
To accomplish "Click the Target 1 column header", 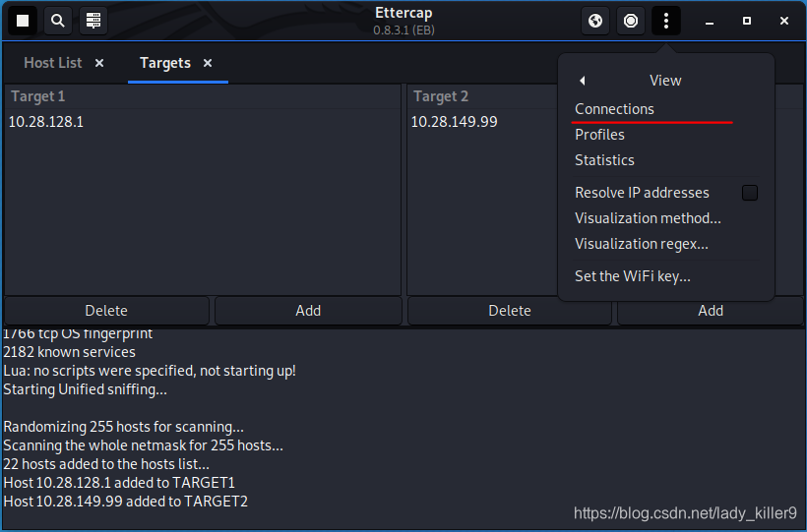I will [x=203, y=96].
